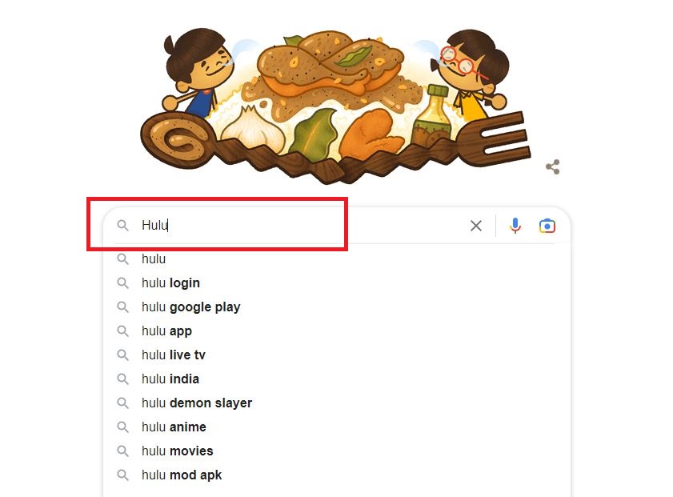
Task: Pick the "hulu anime" suggestion
Action: [x=174, y=427]
